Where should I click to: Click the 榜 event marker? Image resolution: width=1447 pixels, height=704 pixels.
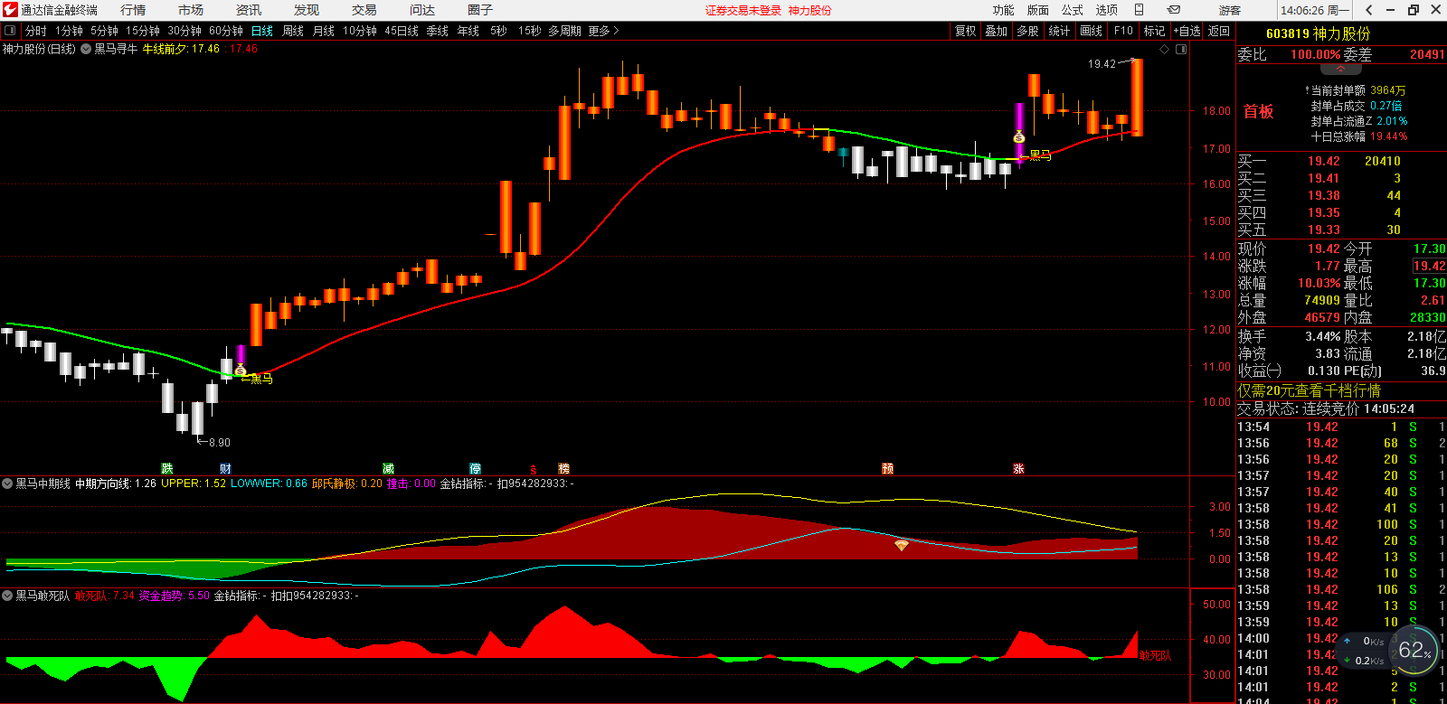point(564,468)
